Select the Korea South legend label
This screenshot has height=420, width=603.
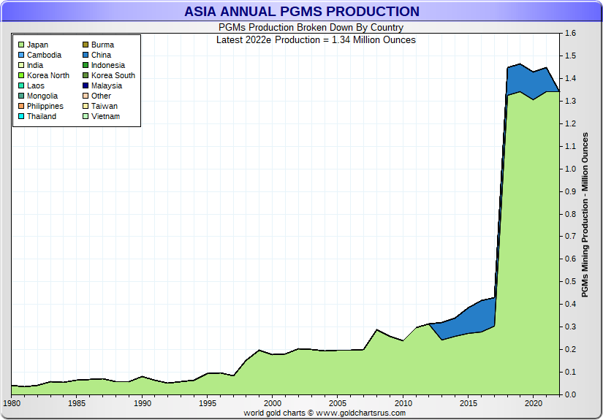(113, 76)
